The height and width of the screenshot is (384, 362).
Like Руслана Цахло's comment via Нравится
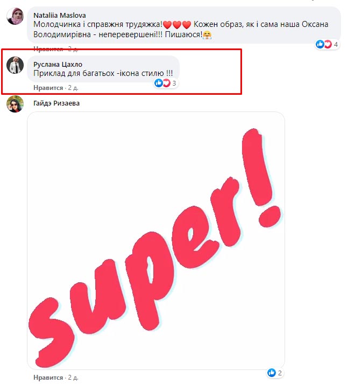[48, 88]
